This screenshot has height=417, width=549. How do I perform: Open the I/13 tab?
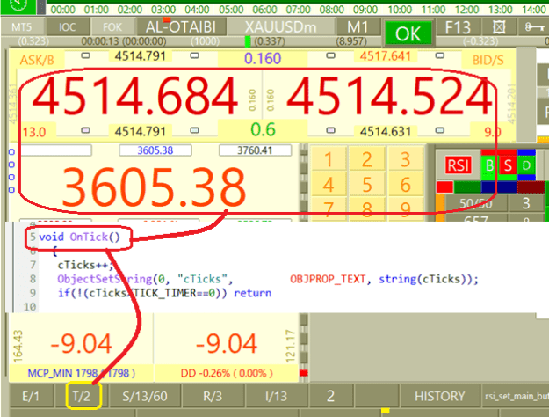[x=277, y=396]
